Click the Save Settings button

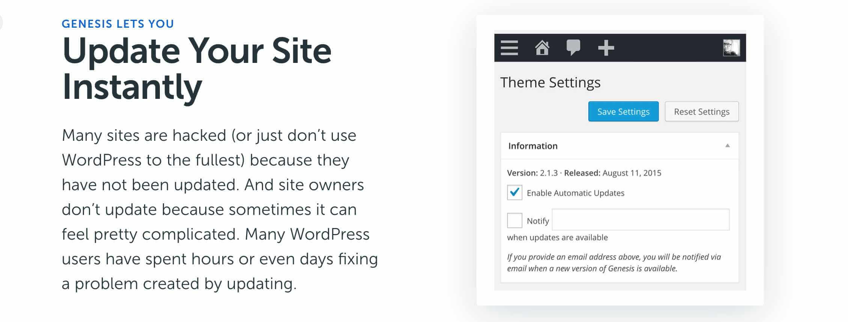[623, 112]
